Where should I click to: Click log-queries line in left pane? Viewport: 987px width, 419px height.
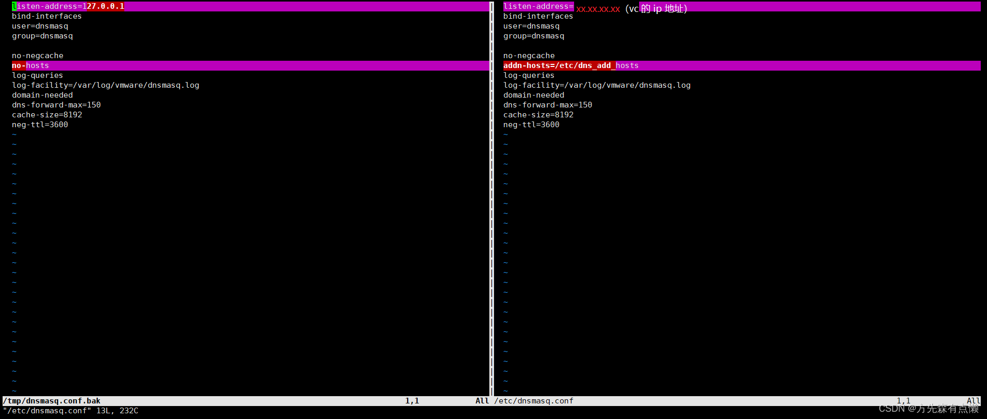(x=37, y=75)
